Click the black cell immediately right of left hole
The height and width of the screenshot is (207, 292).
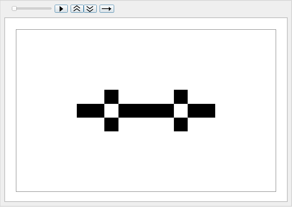coord(125,111)
